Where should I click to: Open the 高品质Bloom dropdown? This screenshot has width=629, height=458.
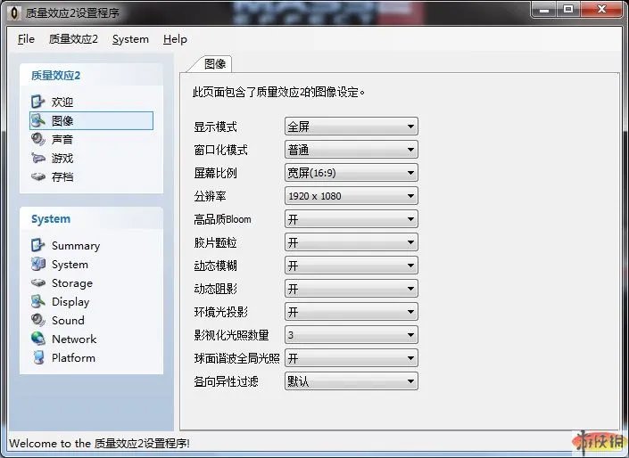pyautogui.click(x=351, y=219)
